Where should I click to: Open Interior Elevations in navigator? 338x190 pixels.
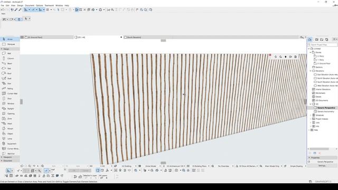point(323,89)
